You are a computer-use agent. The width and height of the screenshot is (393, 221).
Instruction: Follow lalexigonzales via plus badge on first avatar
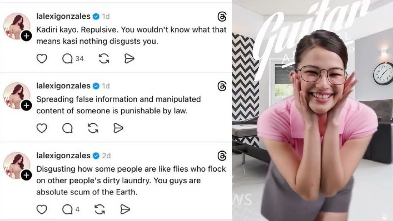coord(26,36)
